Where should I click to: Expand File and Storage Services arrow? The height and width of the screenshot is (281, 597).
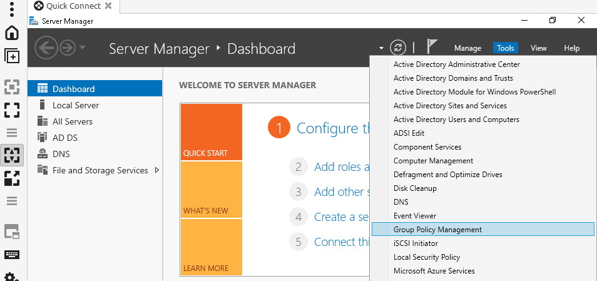pos(156,170)
